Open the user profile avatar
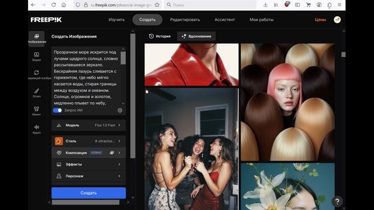This screenshot has width=374, height=210. point(337,20)
